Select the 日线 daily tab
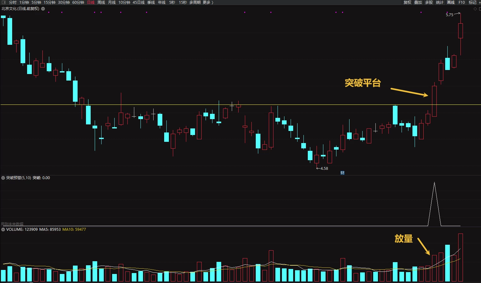 tap(91, 2)
